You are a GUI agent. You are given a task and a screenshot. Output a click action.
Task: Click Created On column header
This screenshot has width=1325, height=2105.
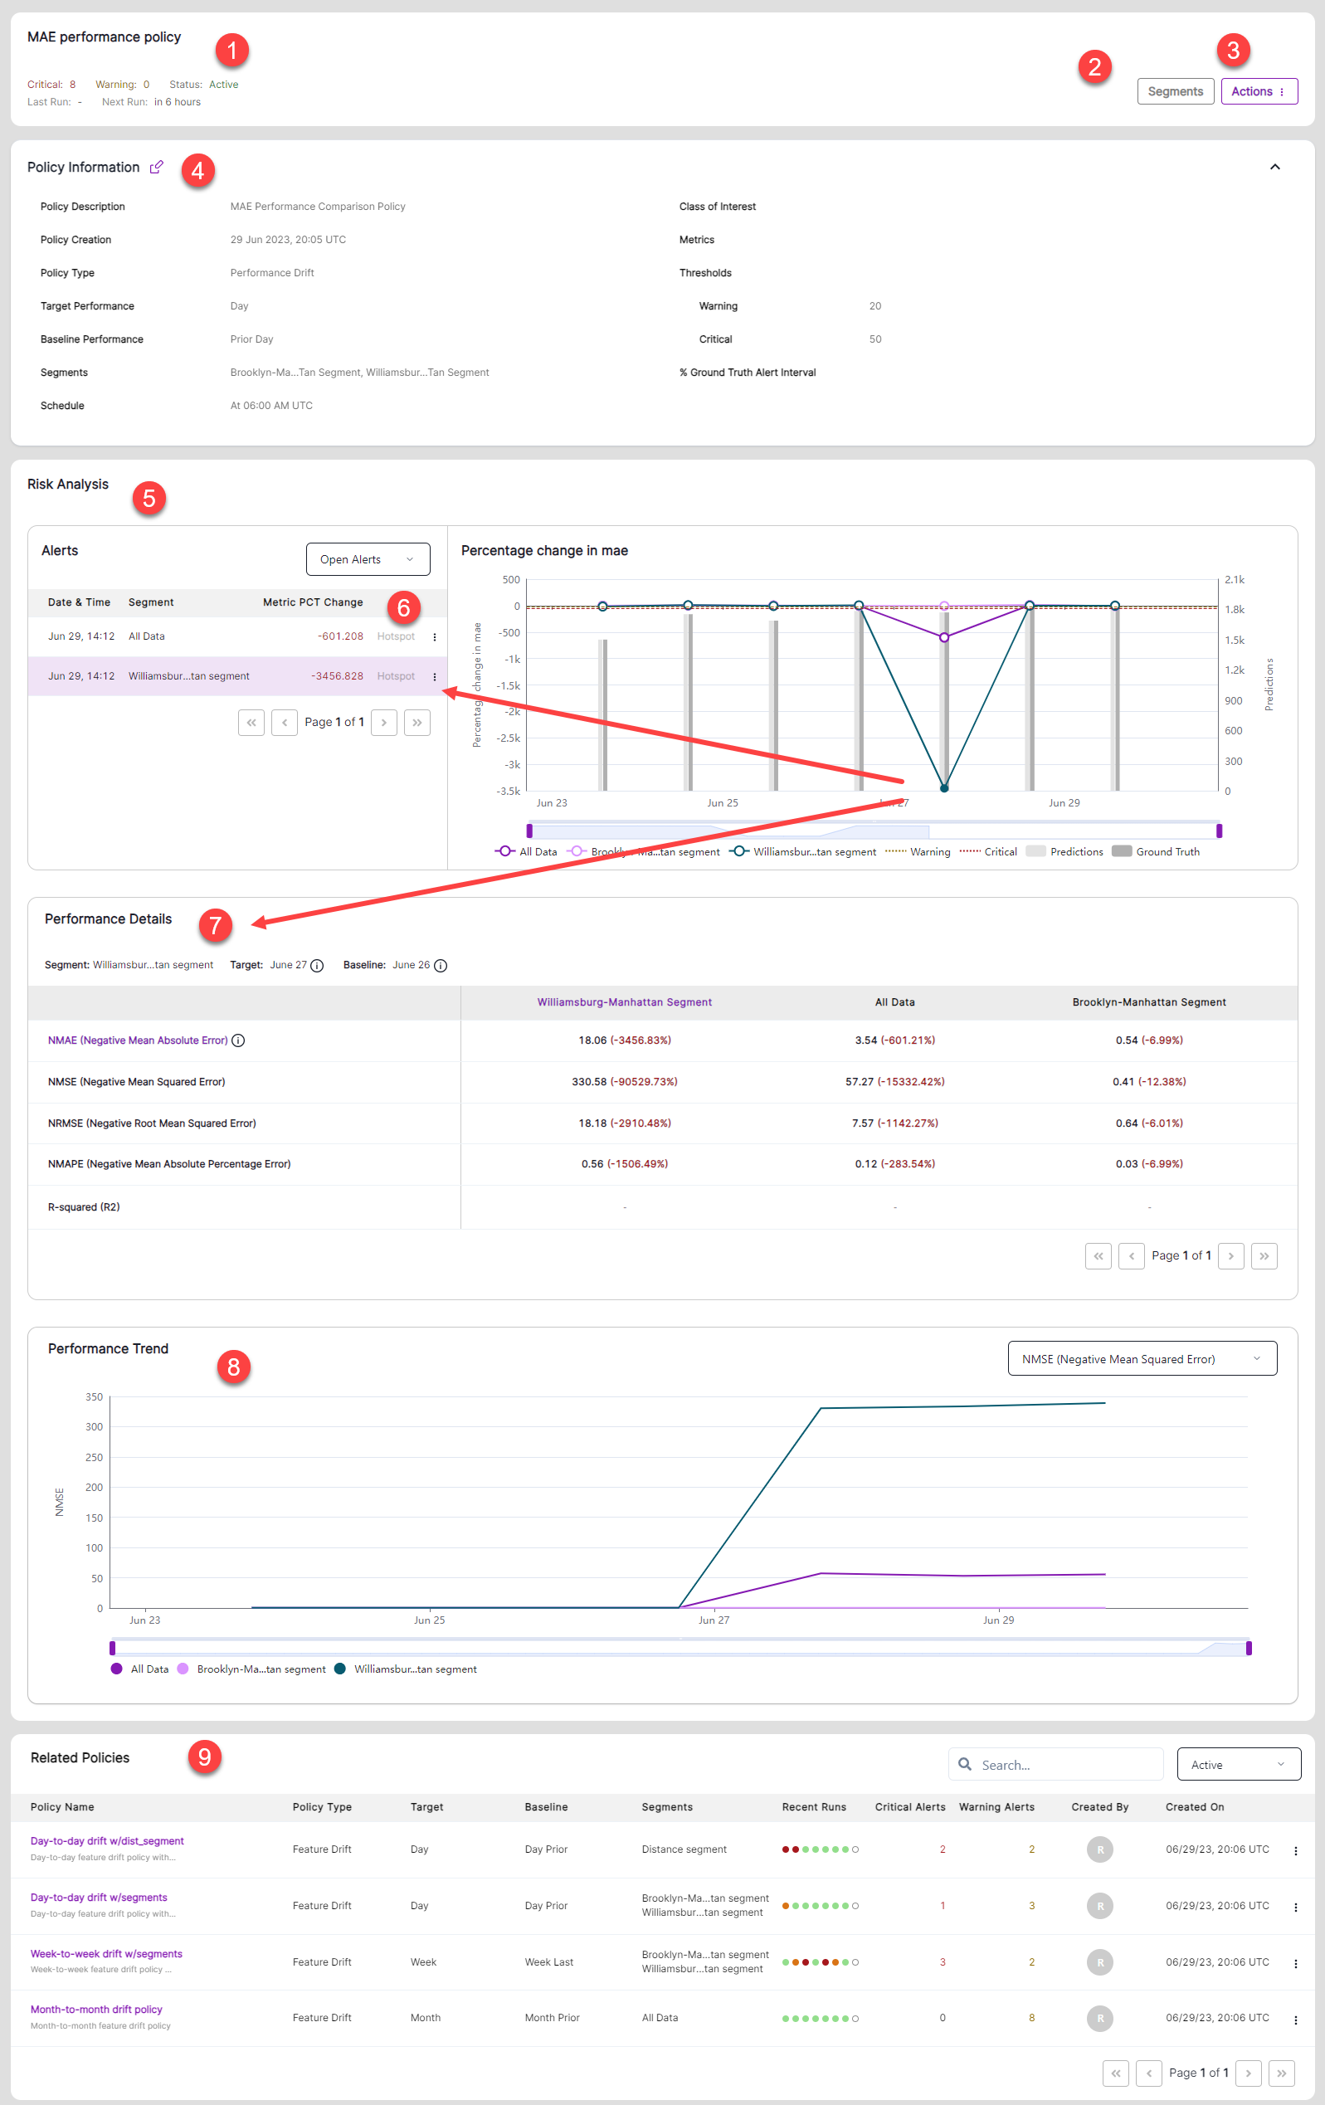tap(1194, 1806)
